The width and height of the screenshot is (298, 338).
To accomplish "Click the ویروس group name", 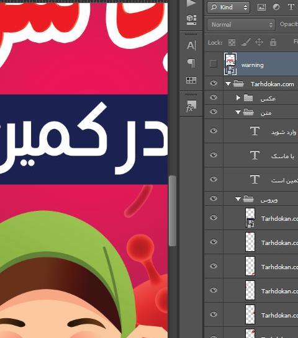I will point(269,200).
